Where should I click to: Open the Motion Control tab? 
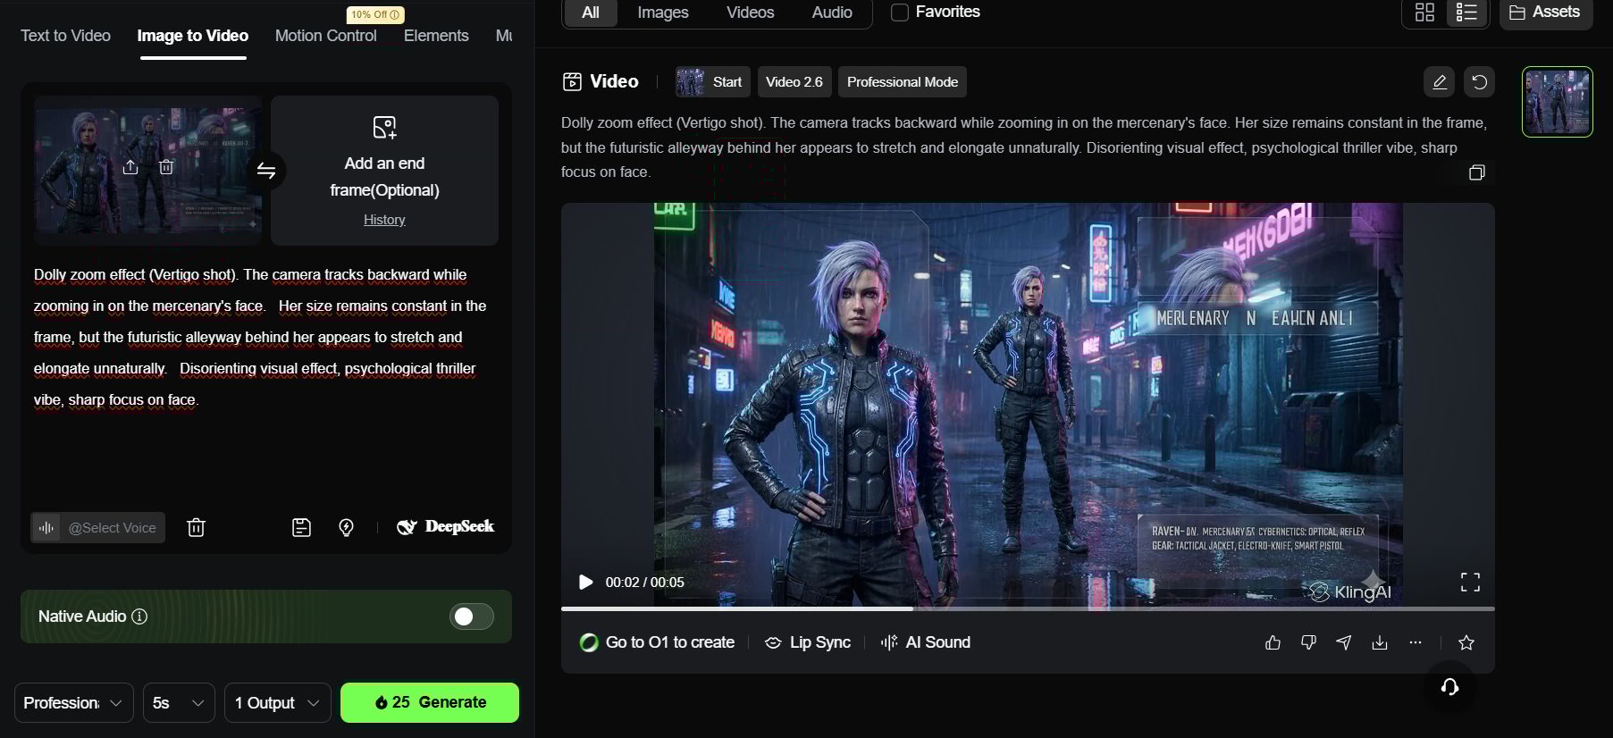pyautogui.click(x=326, y=36)
